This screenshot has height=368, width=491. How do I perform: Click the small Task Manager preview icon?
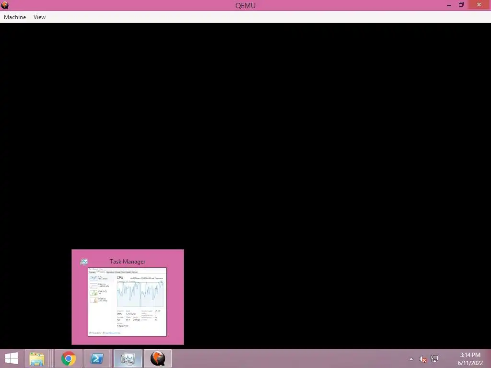click(x=84, y=262)
